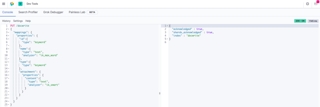
Task: Collapse first "properties" block at line 4
Action: [8, 36]
